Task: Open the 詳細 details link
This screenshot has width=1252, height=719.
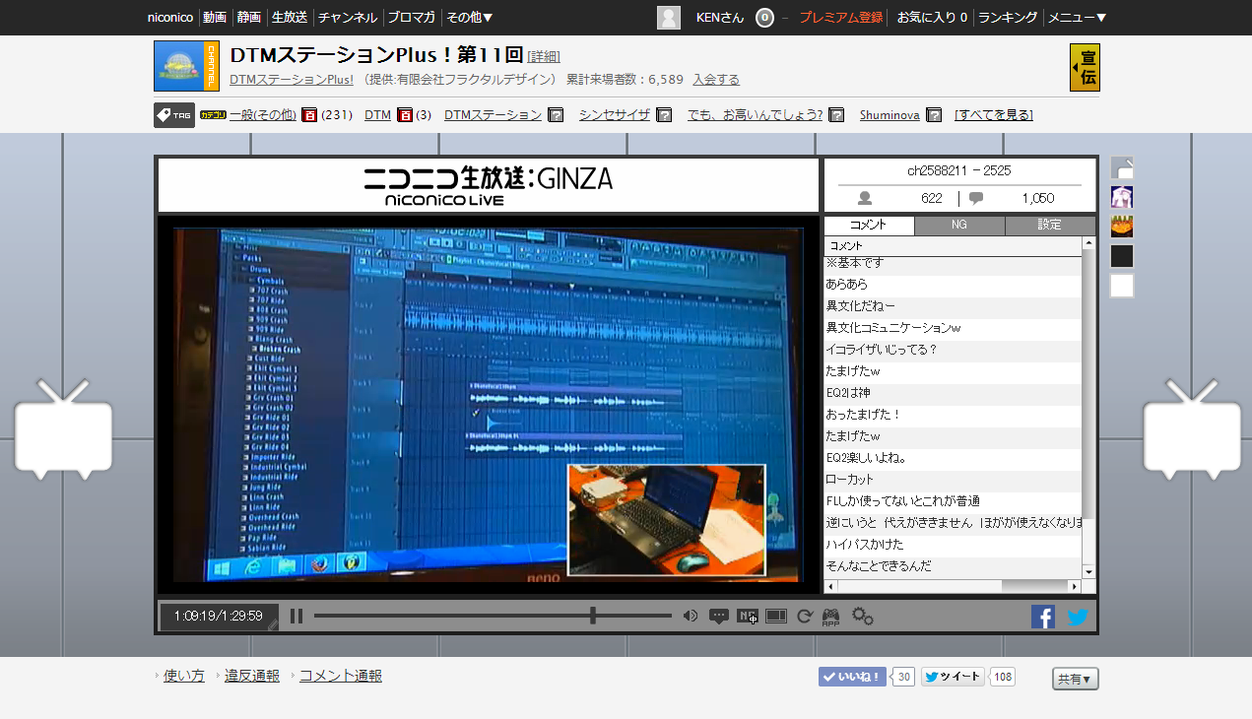Action: point(544,56)
